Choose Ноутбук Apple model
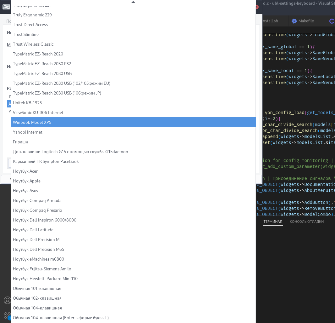 click(133, 181)
